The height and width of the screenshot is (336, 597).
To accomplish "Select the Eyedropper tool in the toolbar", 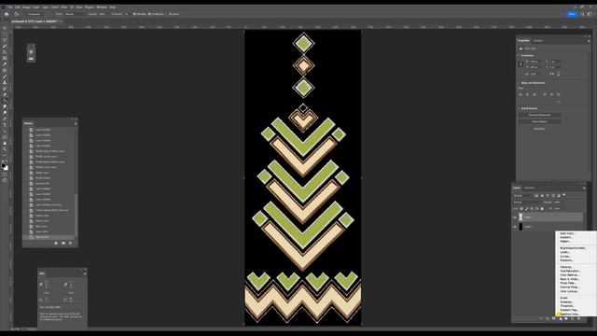I will 5,64.
